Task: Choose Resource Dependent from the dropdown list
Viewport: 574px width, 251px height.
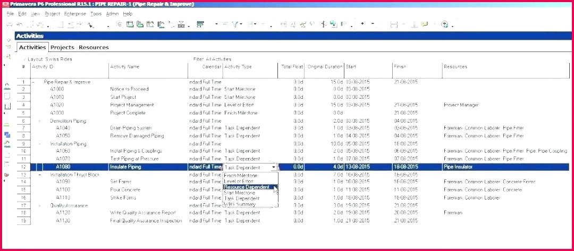Action: point(247,187)
